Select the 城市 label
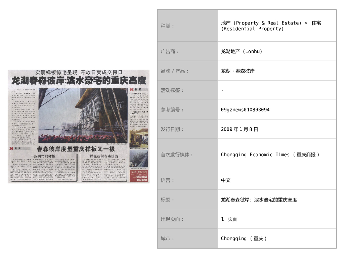Viewport: 344px width, 258px height. pyautogui.click(x=167, y=239)
